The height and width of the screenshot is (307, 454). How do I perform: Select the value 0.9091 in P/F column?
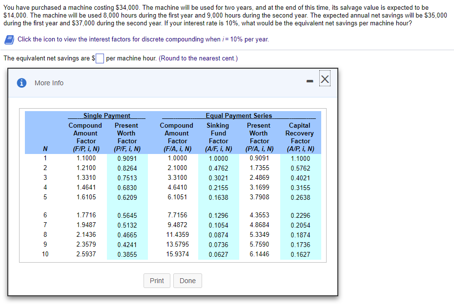(x=127, y=158)
